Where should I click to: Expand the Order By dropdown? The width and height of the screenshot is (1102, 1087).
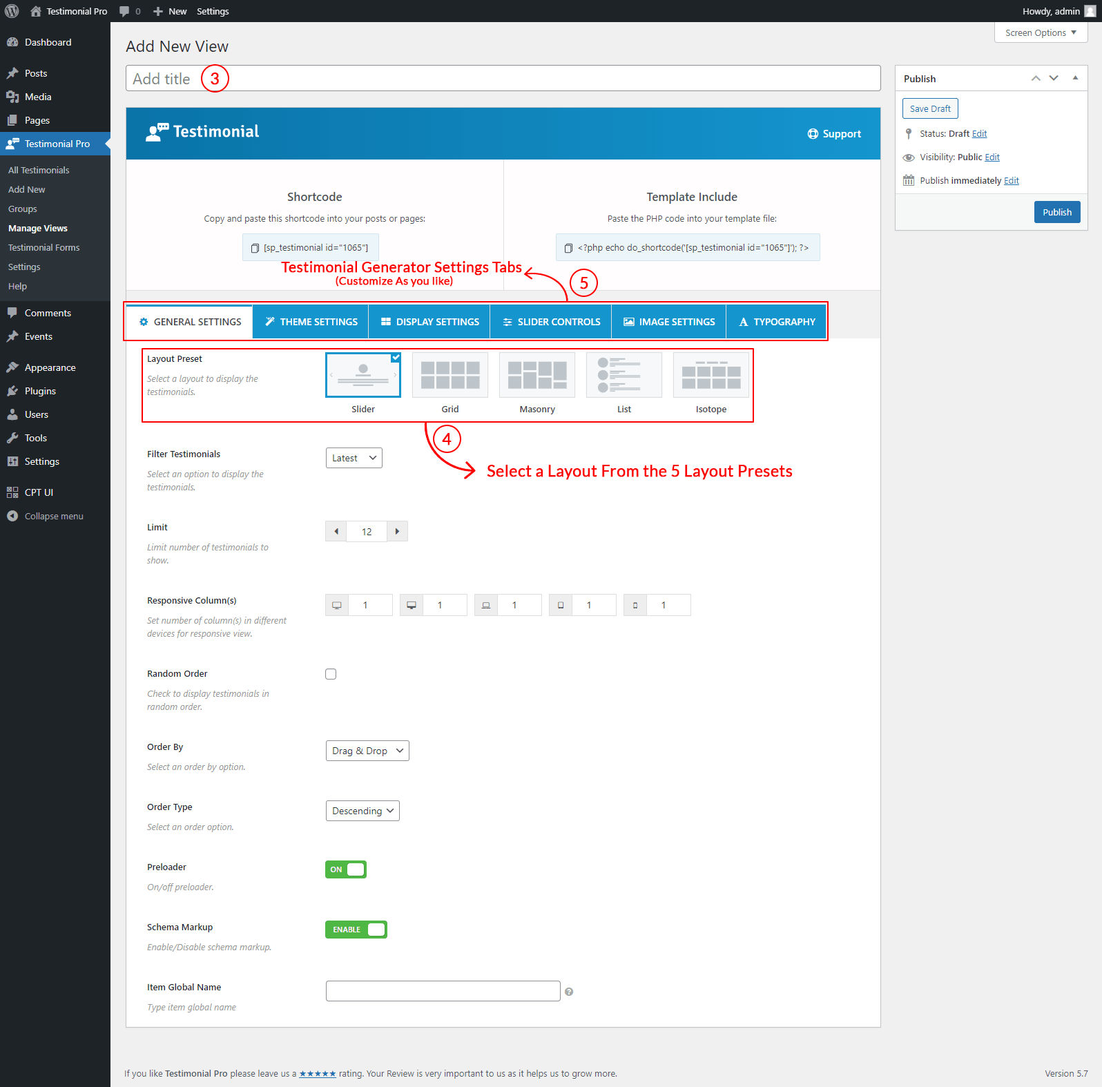[x=367, y=751]
